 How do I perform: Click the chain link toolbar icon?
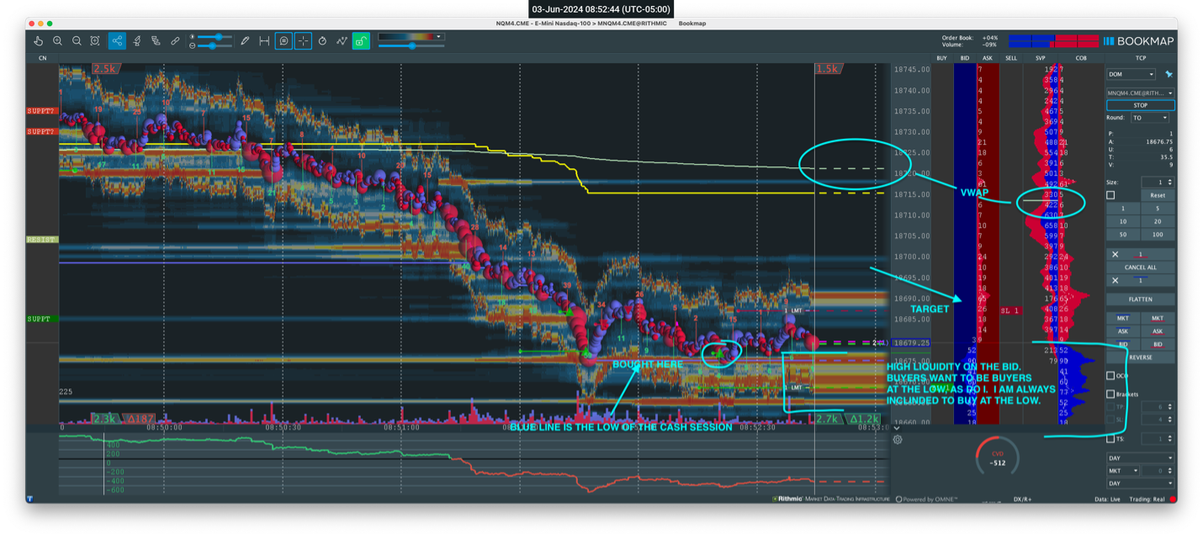pos(175,40)
